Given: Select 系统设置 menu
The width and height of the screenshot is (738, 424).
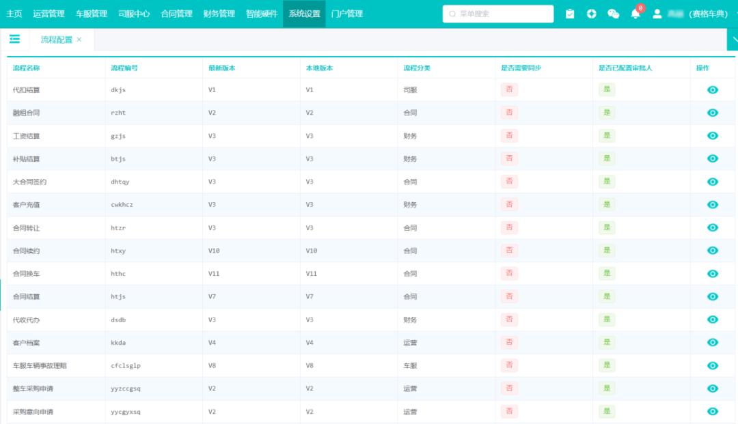Looking at the screenshot, I should [304, 14].
